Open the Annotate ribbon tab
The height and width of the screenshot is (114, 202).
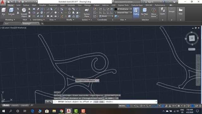pyautogui.click(x=71, y=5)
